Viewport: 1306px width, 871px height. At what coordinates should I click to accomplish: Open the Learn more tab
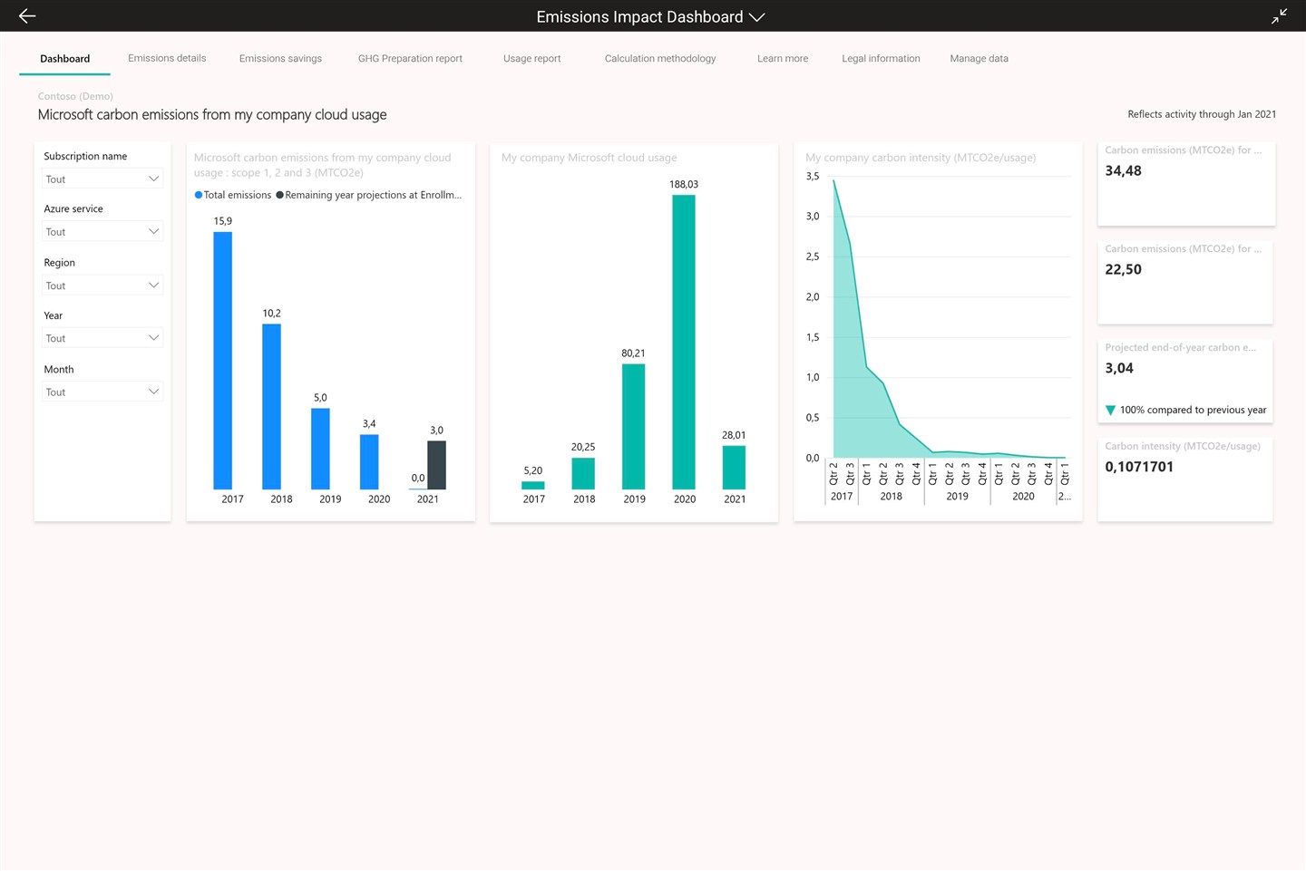point(783,59)
